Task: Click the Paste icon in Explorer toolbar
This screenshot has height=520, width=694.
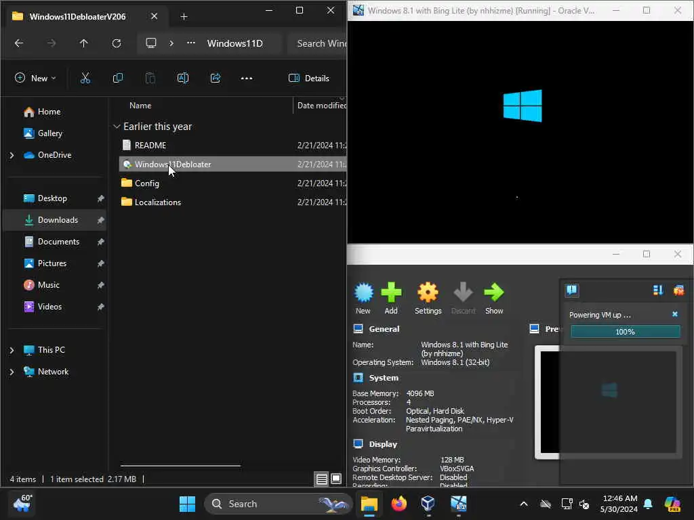Action: (150, 79)
